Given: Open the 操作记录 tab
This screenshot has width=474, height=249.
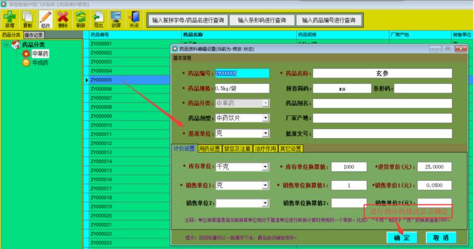Looking at the screenshot, I should 34,35.
